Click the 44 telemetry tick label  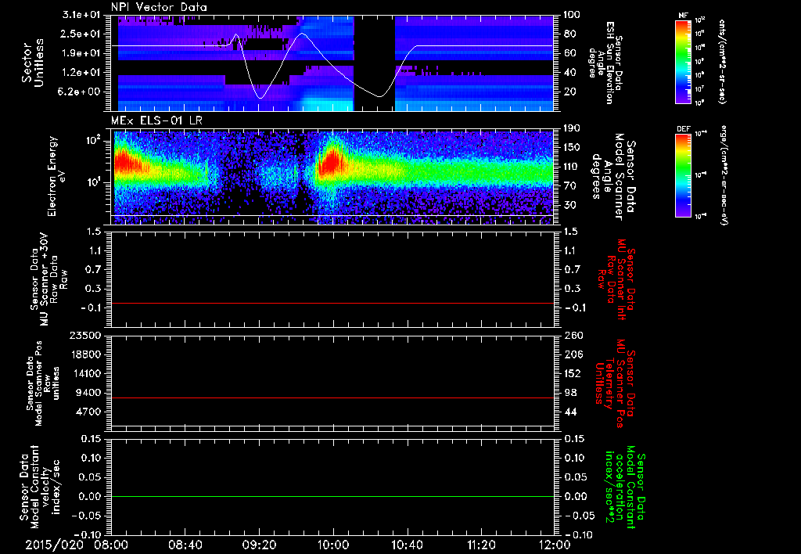tap(569, 412)
